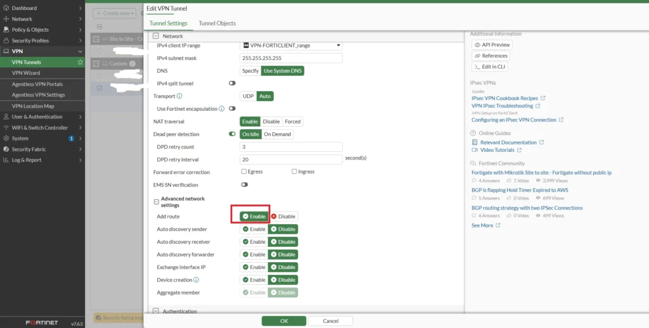
Task: Toggle Use Fortinet encapsulation switch
Action: coord(232,109)
